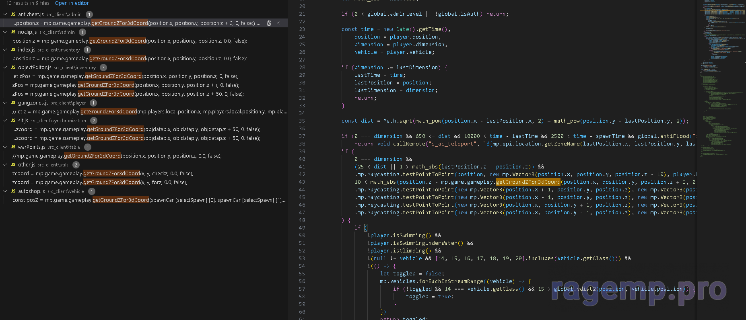Open the noclip.js match line position.z = mp.game...
This screenshot has width=746, height=320.
click(130, 41)
